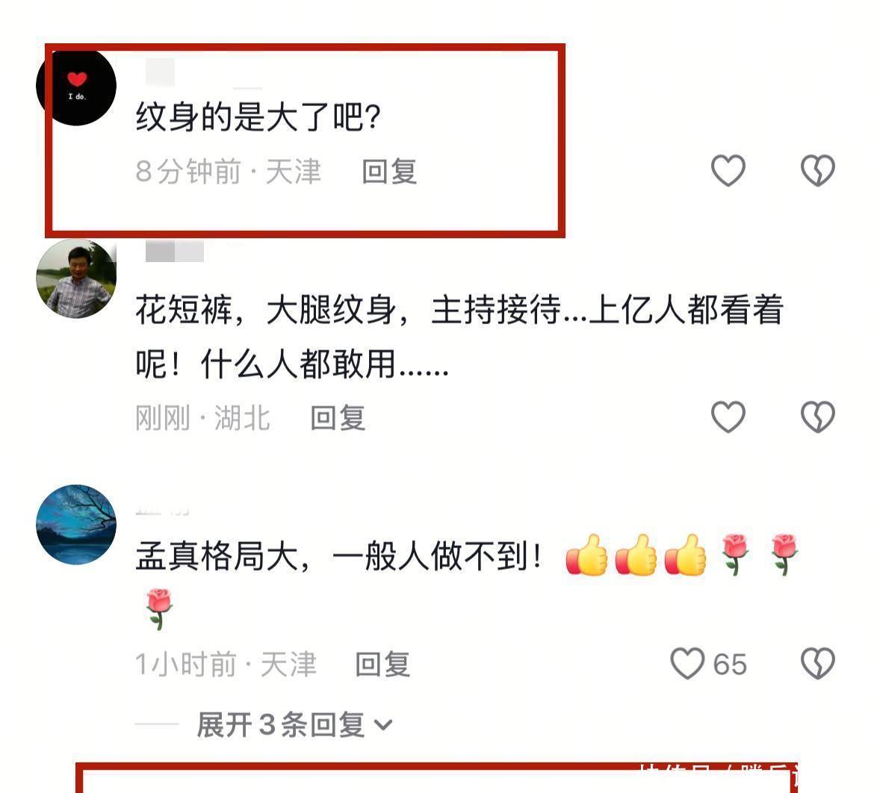The height and width of the screenshot is (793, 874).
Task: Tap the username above '孟真格局大' comment
Action: pyautogui.click(x=162, y=511)
